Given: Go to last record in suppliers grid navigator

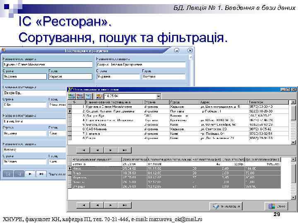Looking at the screenshot, I should coord(124,150).
